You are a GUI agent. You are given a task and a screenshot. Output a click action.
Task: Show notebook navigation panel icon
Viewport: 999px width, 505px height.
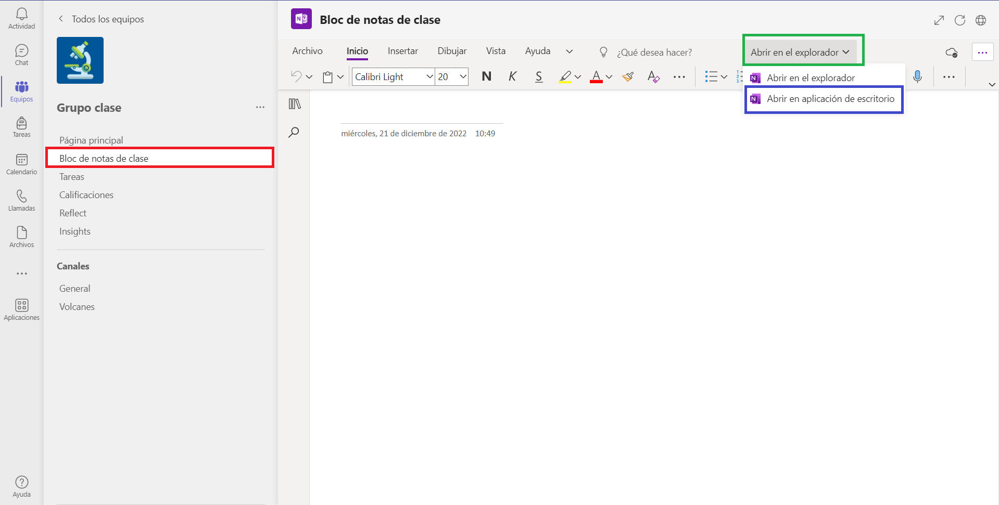coord(295,104)
